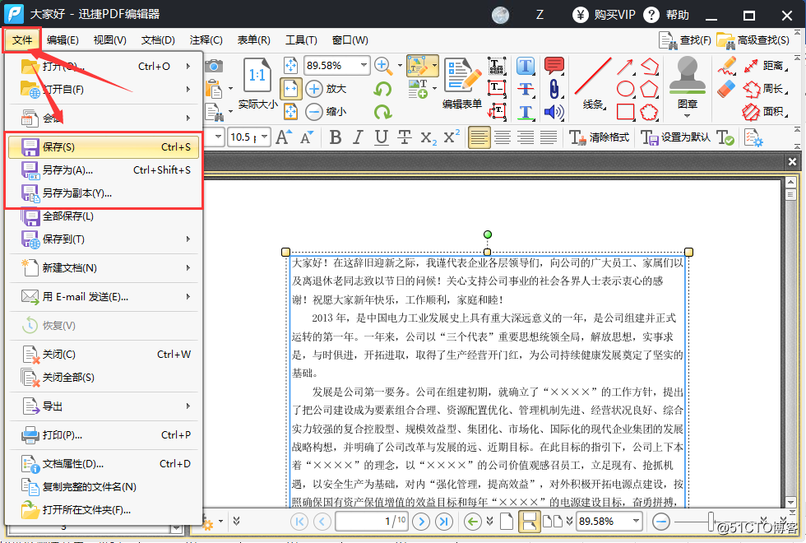Open the 窗口(W) menu
This screenshot has width=806, height=543.
(x=350, y=40)
